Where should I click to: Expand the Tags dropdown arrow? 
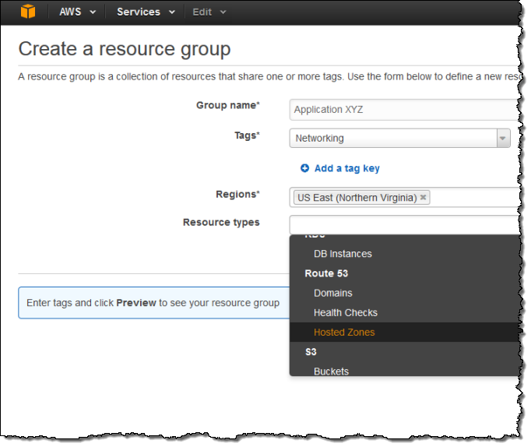(503, 139)
